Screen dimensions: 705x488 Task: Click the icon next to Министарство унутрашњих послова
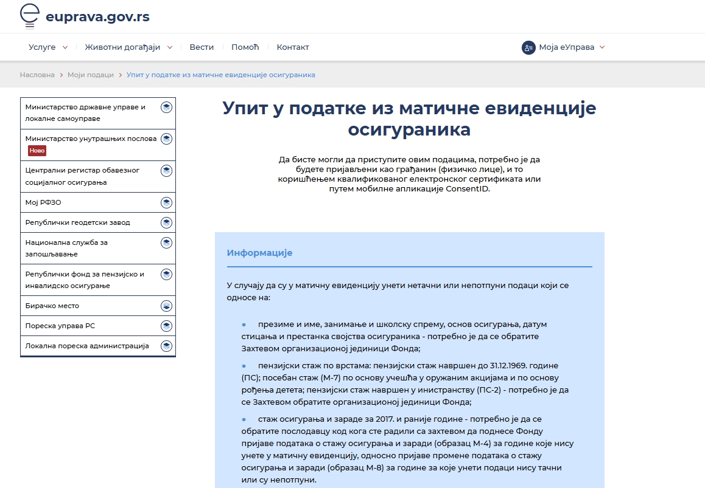(x=166, y=138)
